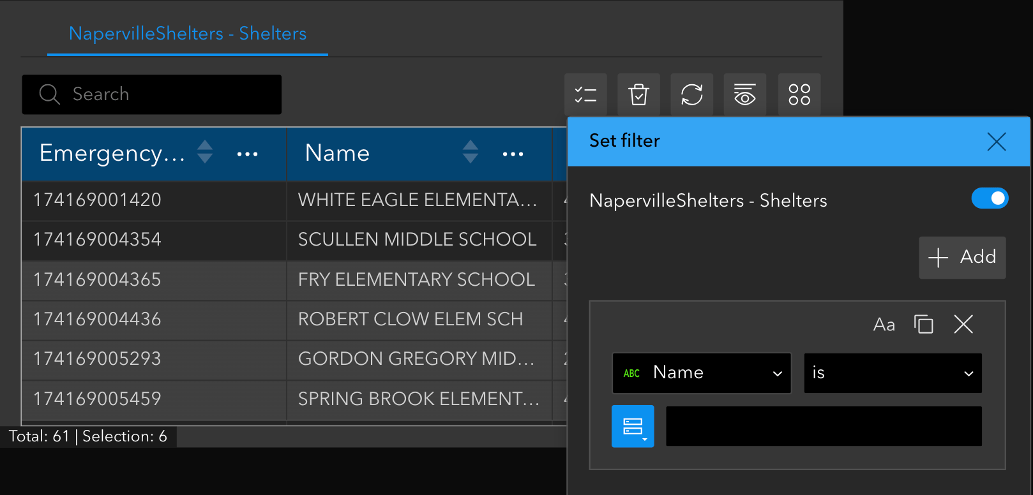Duplicate the filter clause
This screenshot has width=1033, height=495.
pyautogui.click(x=923, y=325)
